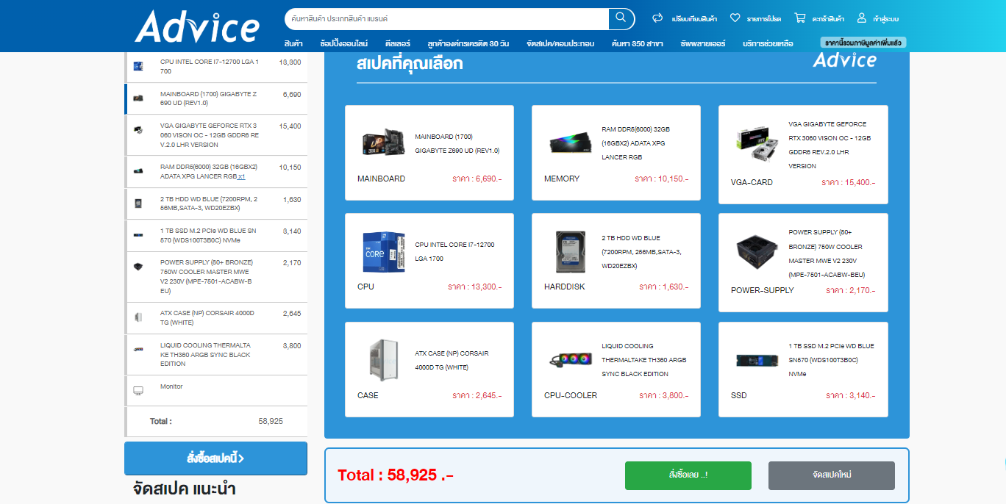Click MEMORY card price 10,150

click(663, 179)
